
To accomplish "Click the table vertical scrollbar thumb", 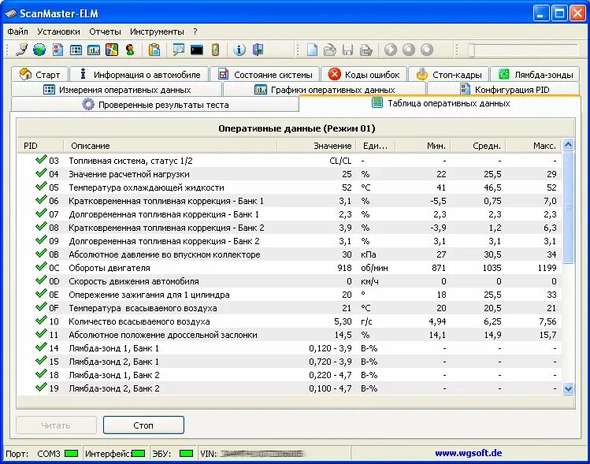I will [x=568, y=207].
